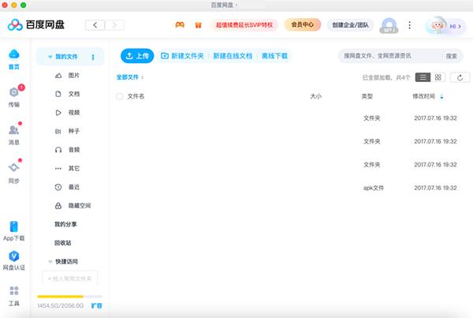Show 种子 BT category
The height and width of the screenshot is (318, 473).
point(68,131)
